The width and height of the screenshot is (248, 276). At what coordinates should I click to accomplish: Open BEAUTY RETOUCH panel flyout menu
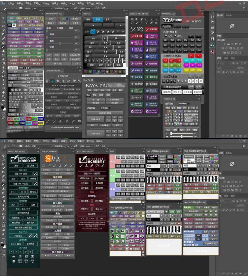click(38, 151)
